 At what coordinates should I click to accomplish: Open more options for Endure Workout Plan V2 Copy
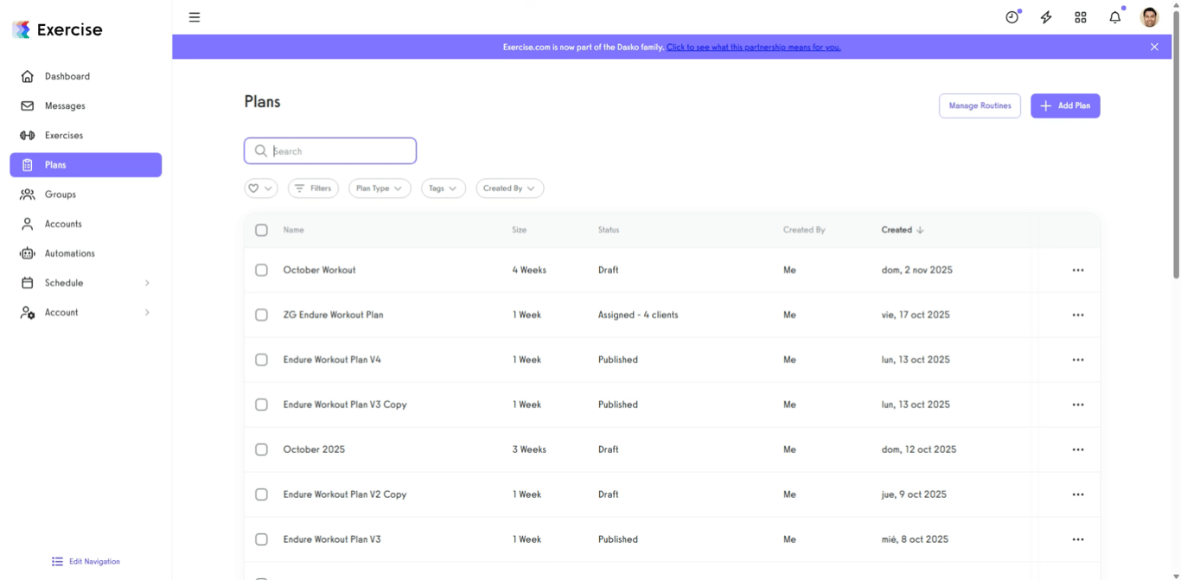coord(1078,495)
